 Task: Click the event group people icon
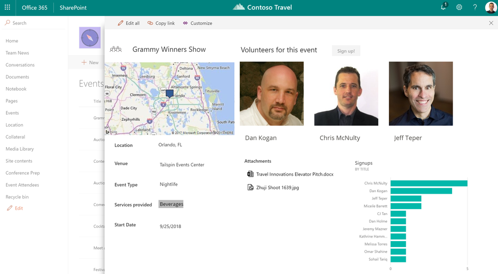click(x=116, y=49)
